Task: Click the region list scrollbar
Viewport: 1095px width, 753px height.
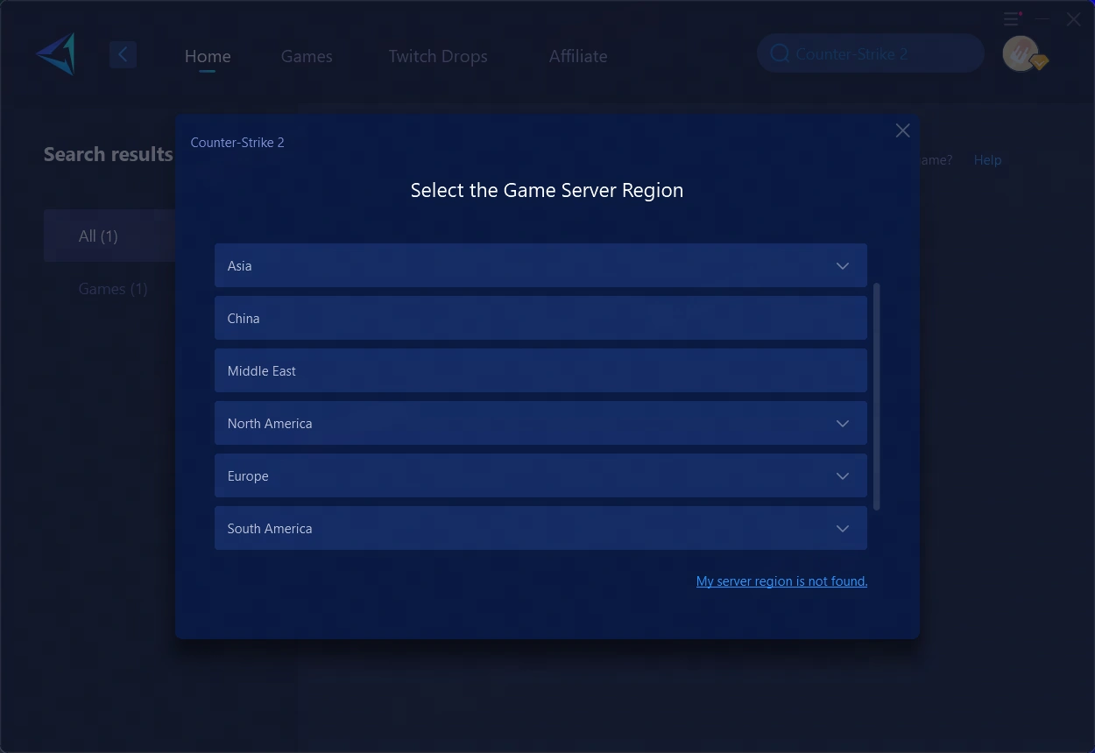Action: coord(877,396)
